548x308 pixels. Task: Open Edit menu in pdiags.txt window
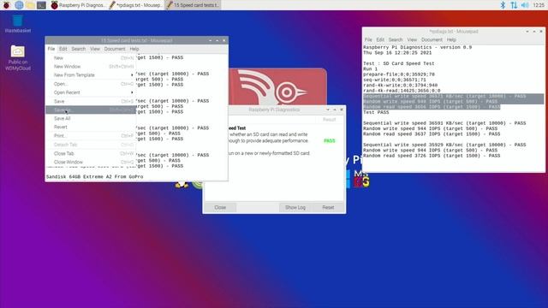(x=380, y=40)
